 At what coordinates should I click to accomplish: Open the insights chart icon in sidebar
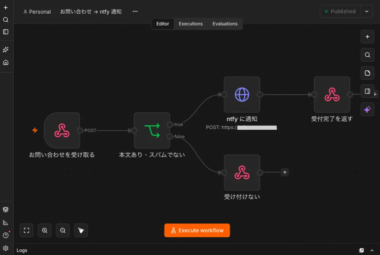click(6, 222)
